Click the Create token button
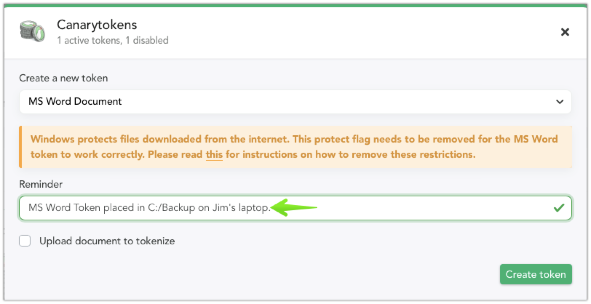 pyautogui.click(x=536, y=274)
